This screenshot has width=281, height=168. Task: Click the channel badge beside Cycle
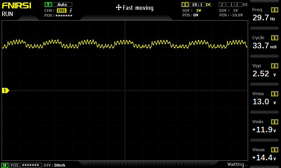(275, 38)
